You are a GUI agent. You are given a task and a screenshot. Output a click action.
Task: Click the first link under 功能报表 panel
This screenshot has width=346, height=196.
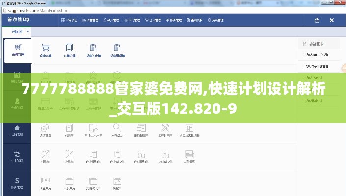point(317,55)
